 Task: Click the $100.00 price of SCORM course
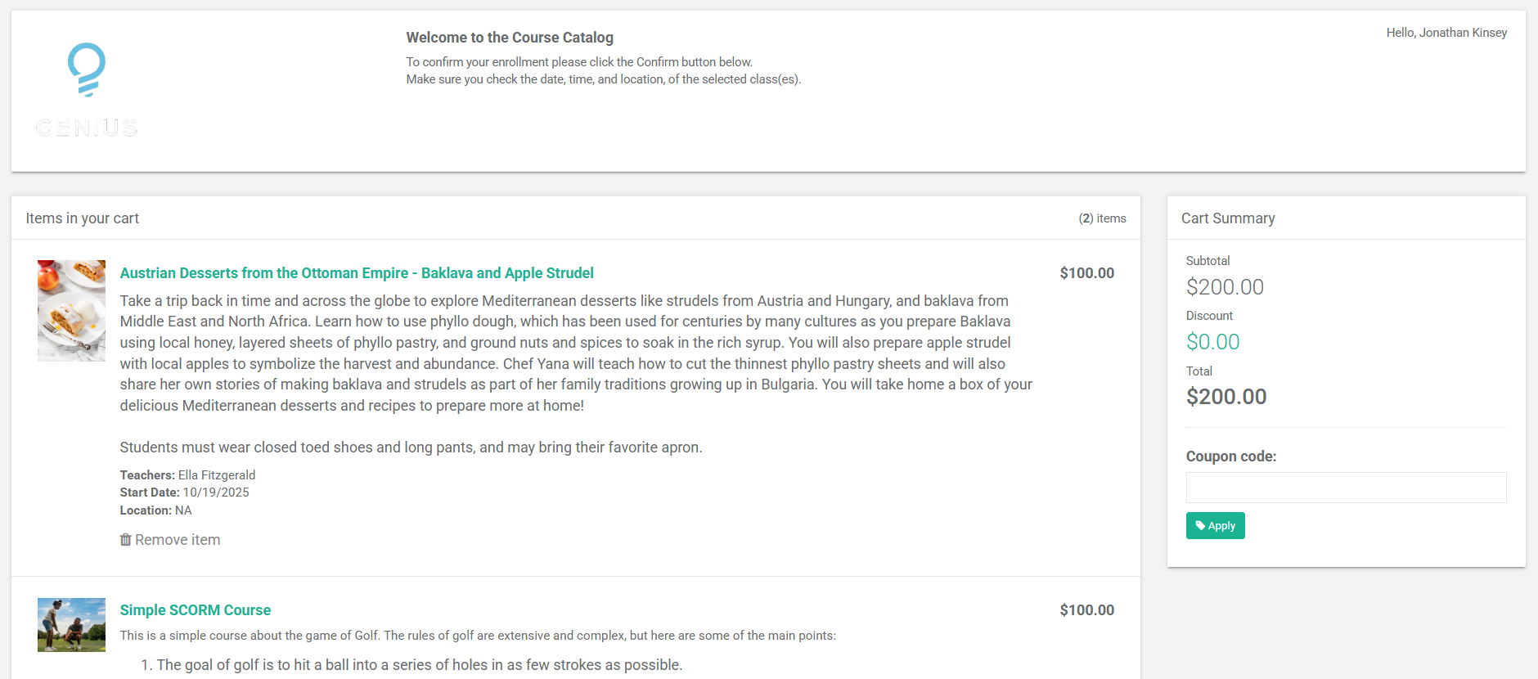[1086, 610]
